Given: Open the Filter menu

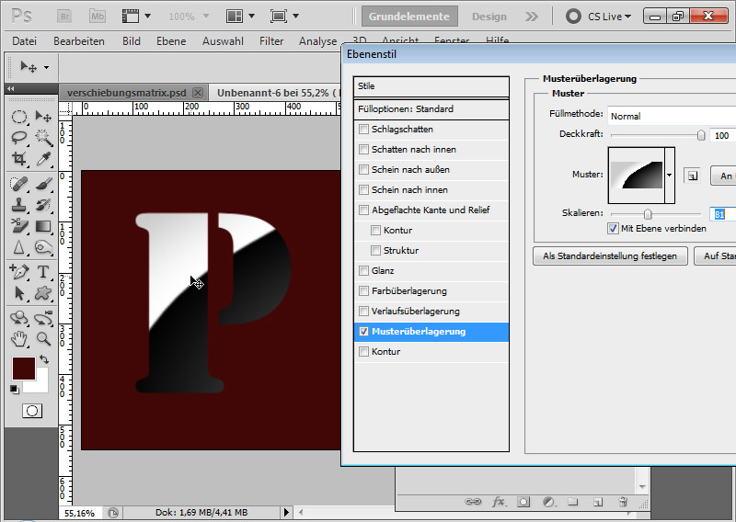Looking at the screenshot, I should [271, 41].
